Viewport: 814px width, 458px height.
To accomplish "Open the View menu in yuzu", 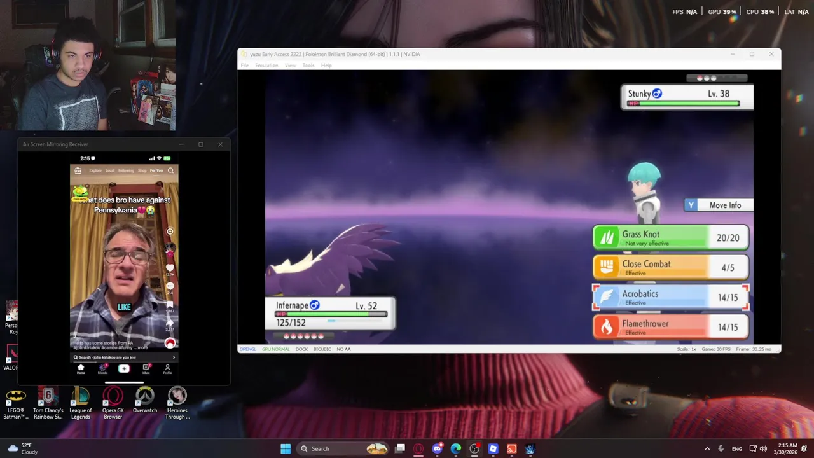I will [x=290, y=66].
